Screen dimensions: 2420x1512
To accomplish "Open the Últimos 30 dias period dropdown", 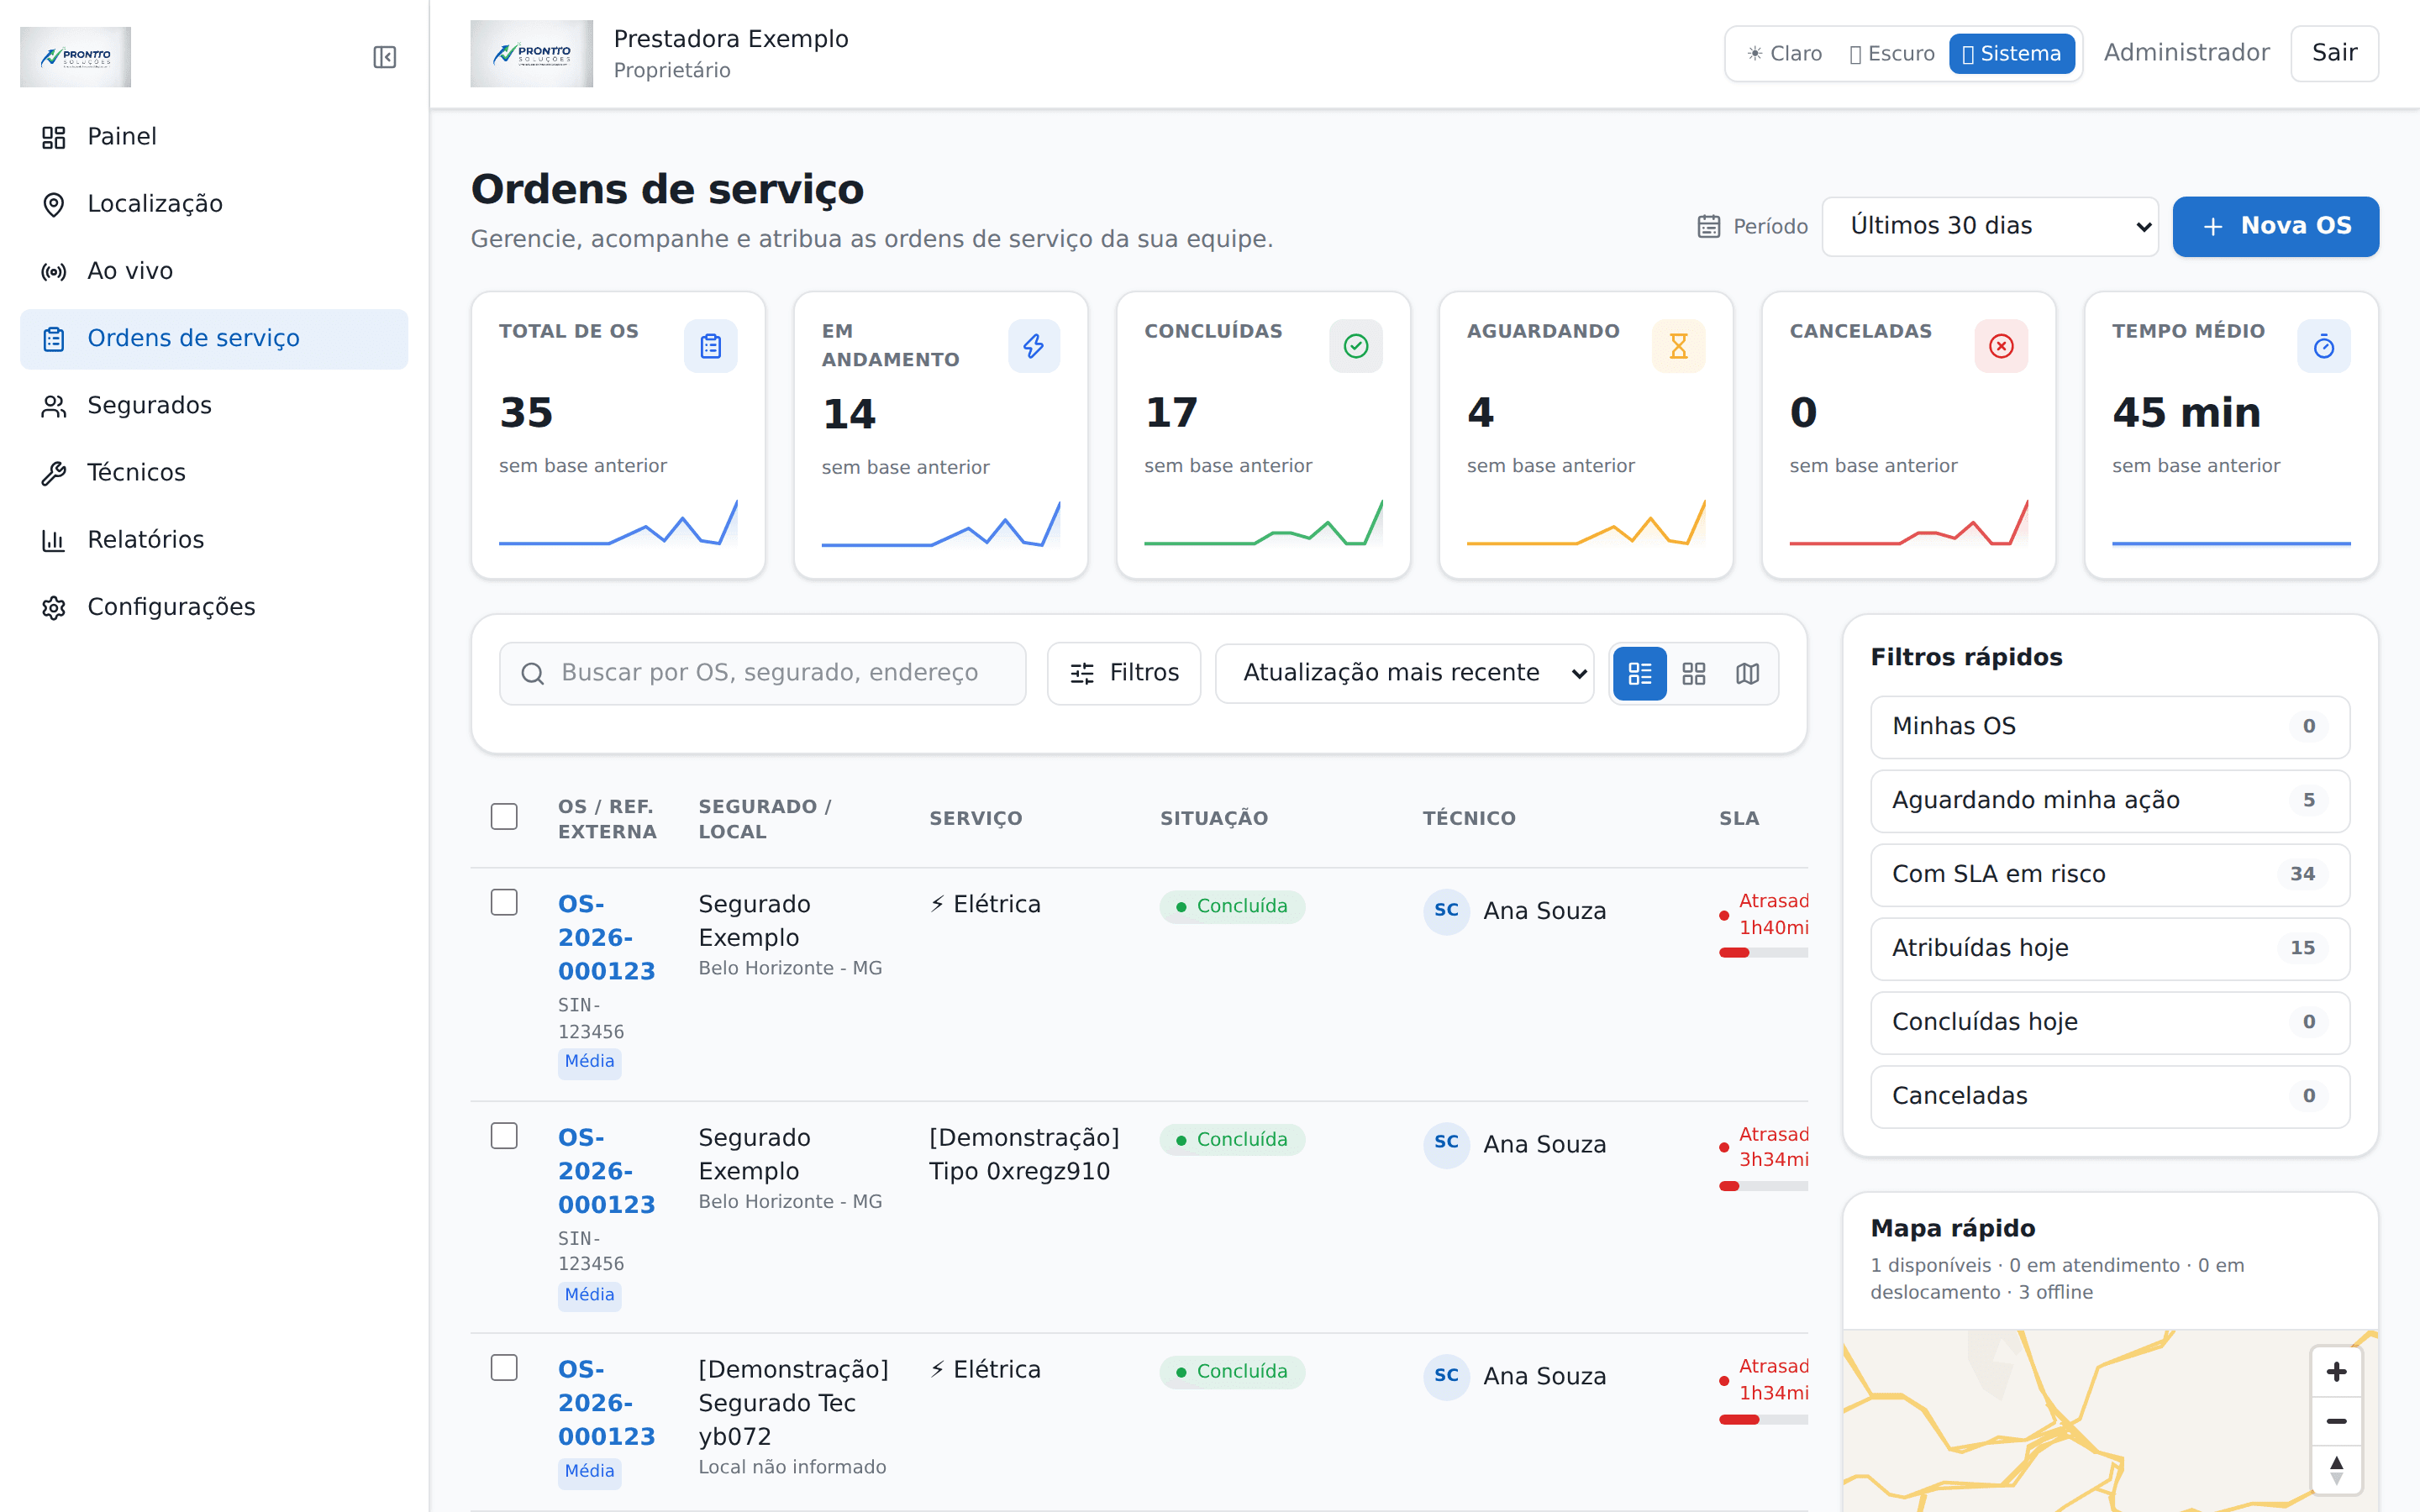I will pos(1990,226).
